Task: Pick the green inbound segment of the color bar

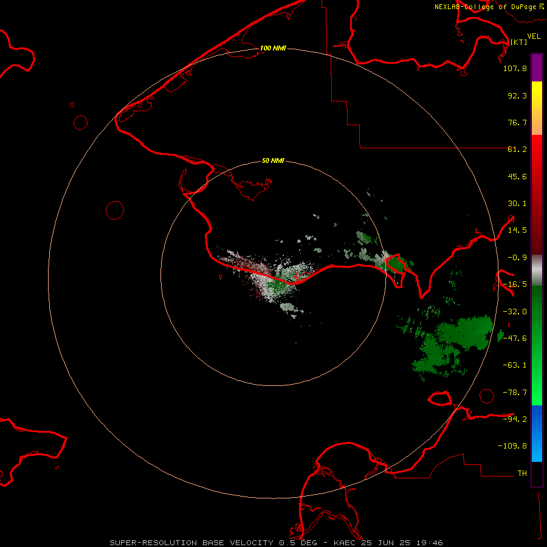Action: point(537,345)
